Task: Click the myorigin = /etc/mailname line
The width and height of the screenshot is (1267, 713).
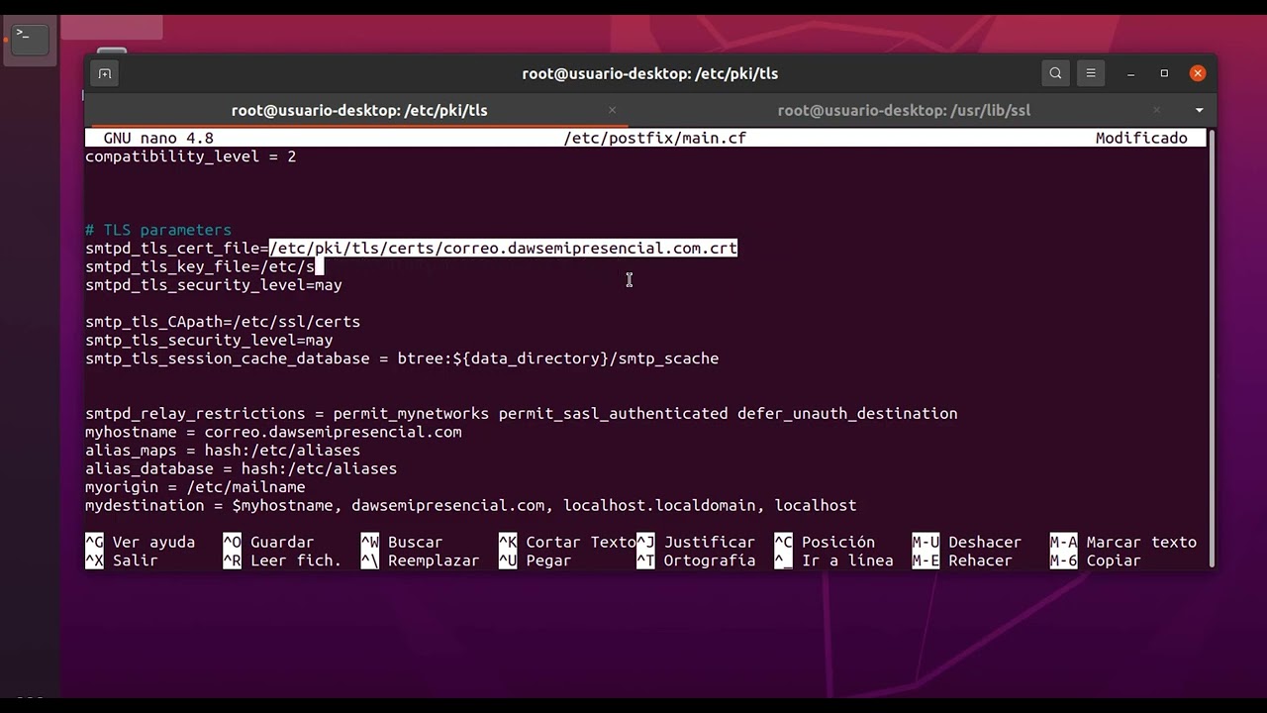Action: pos(195,487)
